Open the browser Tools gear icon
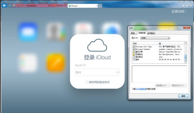The height and width of the screenshot is (113, 194). coord(191,6)
